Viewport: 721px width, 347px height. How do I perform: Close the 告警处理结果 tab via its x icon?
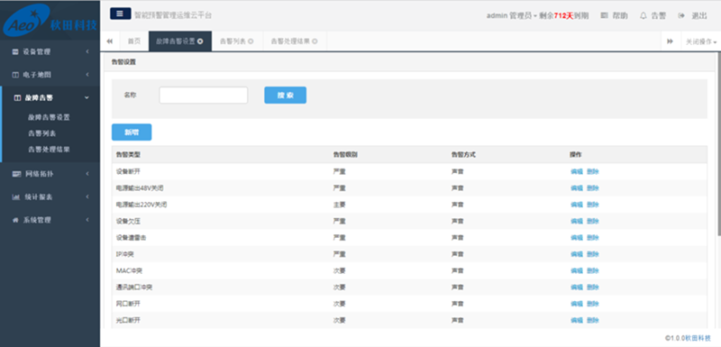click(x=315, y=41)
